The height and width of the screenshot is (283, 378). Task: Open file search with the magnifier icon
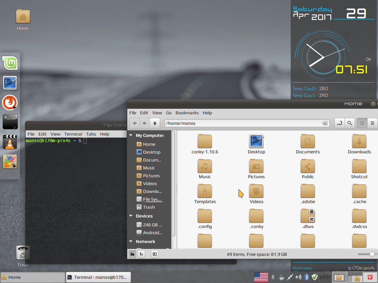click(x=349, y=123)
